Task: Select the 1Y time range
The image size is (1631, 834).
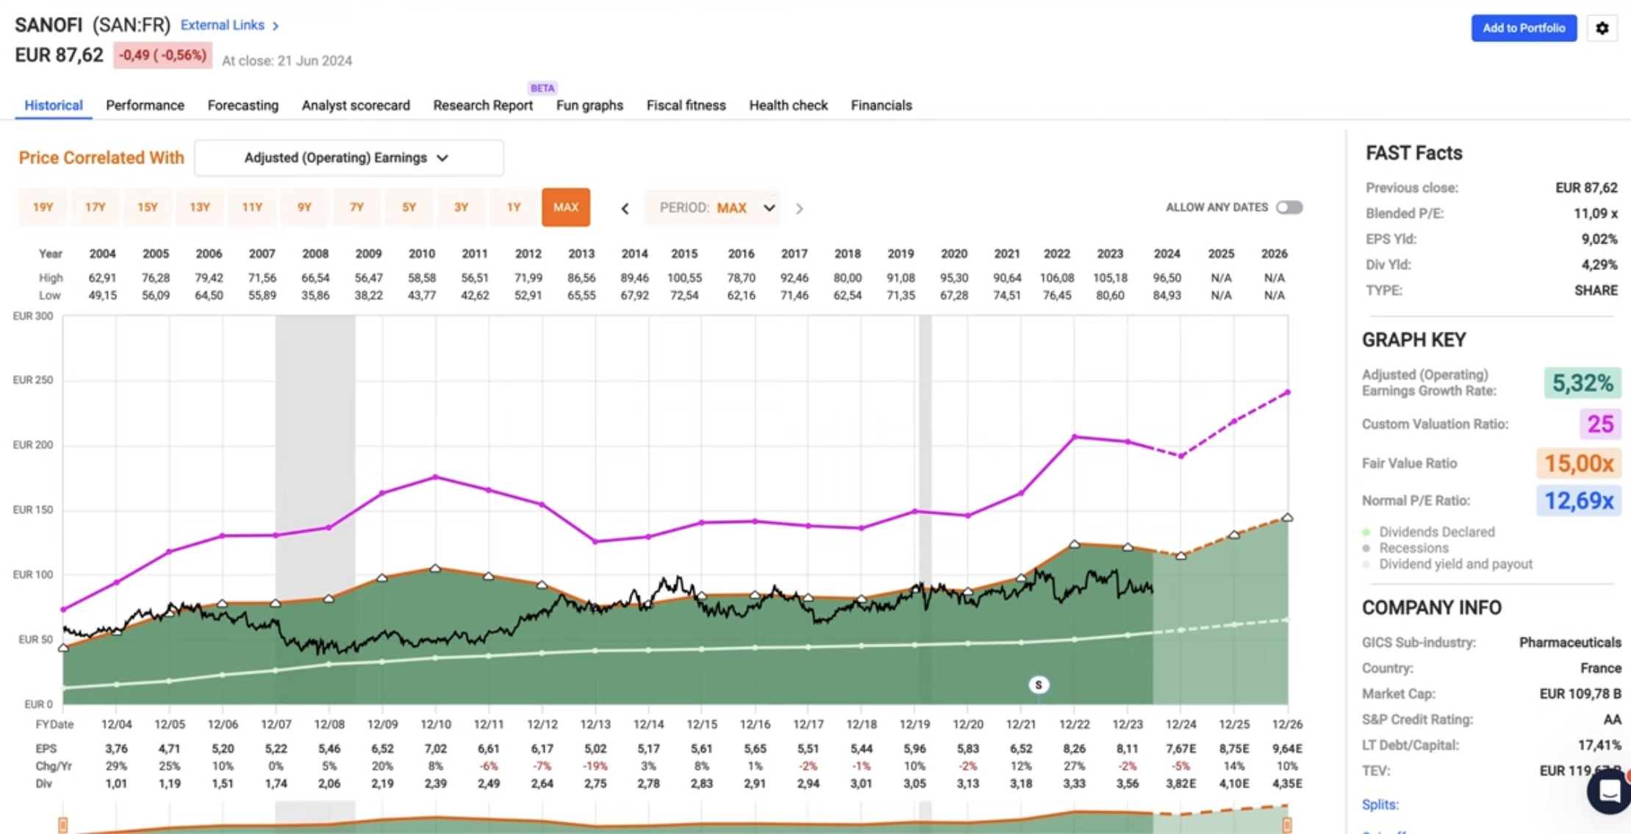Action: [x=513, y=207]
